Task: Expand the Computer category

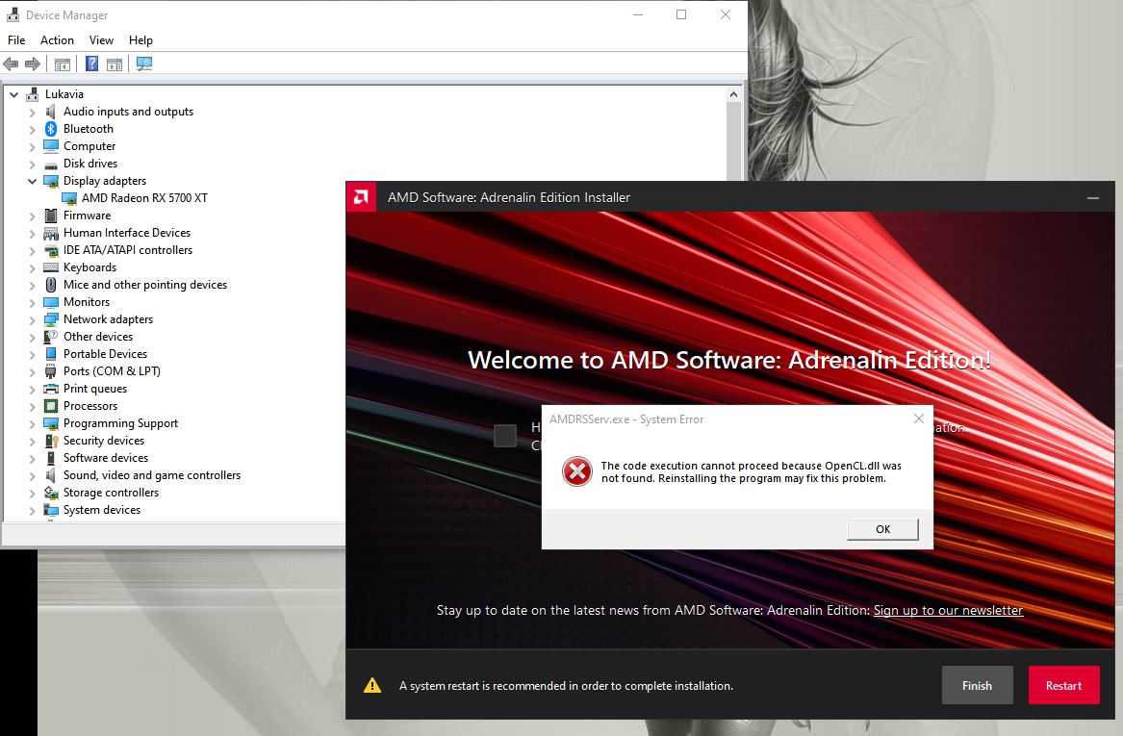Action: click(x=32, y=147)
